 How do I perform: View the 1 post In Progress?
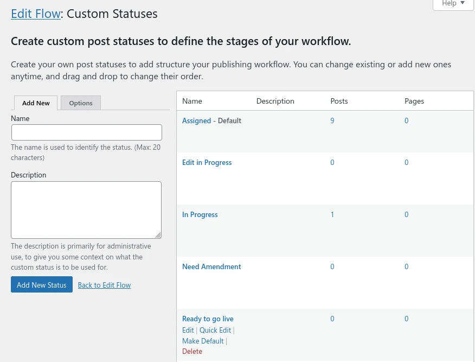[x=332, y=214]
